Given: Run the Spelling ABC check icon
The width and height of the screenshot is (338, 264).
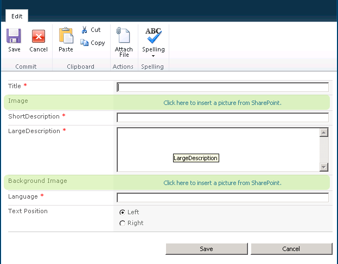Looking at the screenshot, I should click(154, 36).
